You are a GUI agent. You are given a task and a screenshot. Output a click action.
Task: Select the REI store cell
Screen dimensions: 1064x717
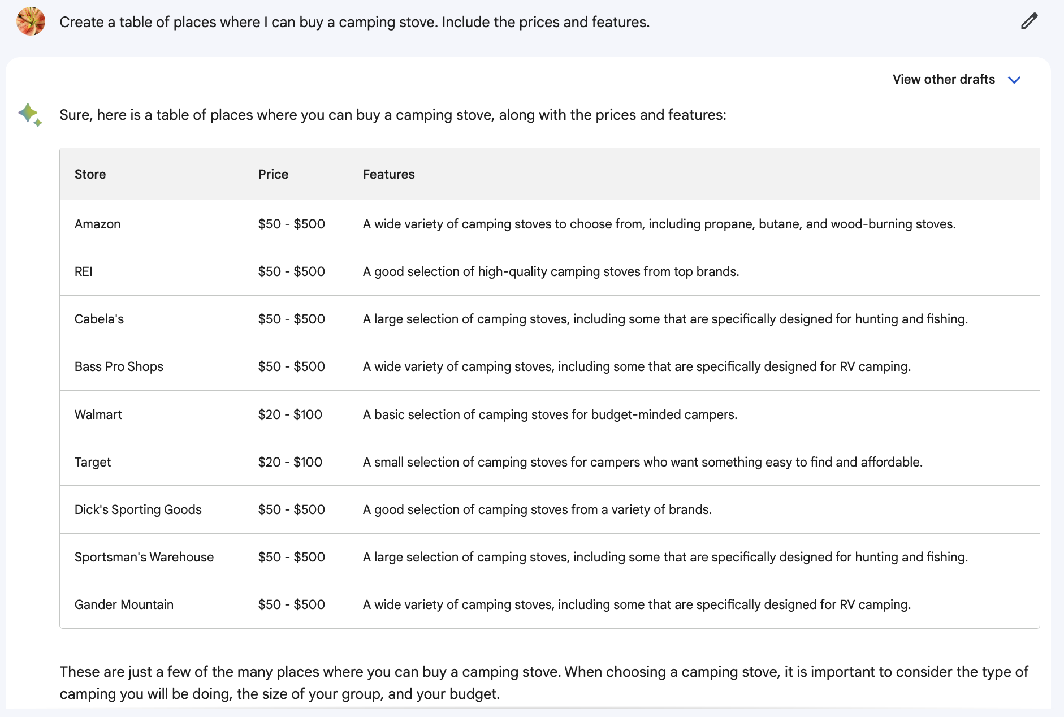tap(84, 271)
